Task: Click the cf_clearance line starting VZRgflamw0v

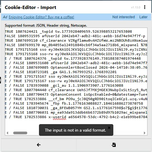Action: [76, 40]
